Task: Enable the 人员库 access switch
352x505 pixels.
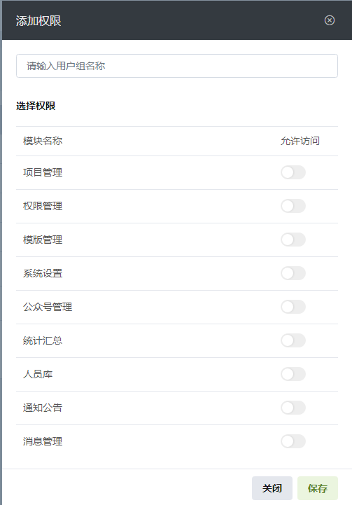Action: coord(293,374)
